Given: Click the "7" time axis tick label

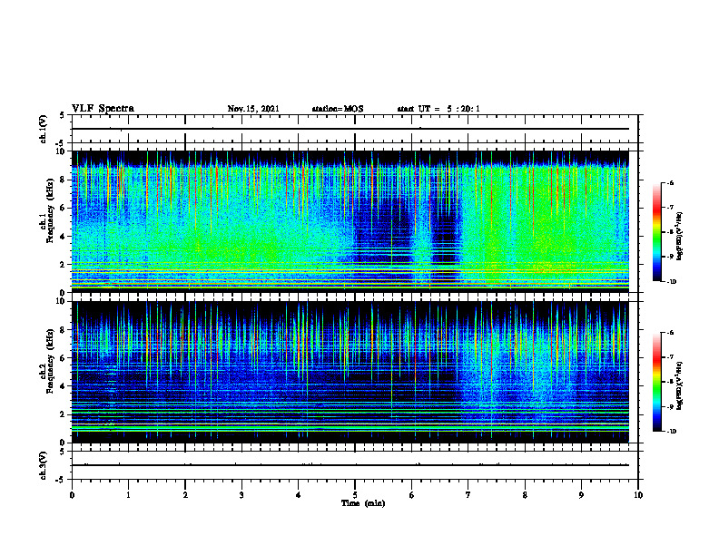Looking at the screenshot, I should coord(468,495).
